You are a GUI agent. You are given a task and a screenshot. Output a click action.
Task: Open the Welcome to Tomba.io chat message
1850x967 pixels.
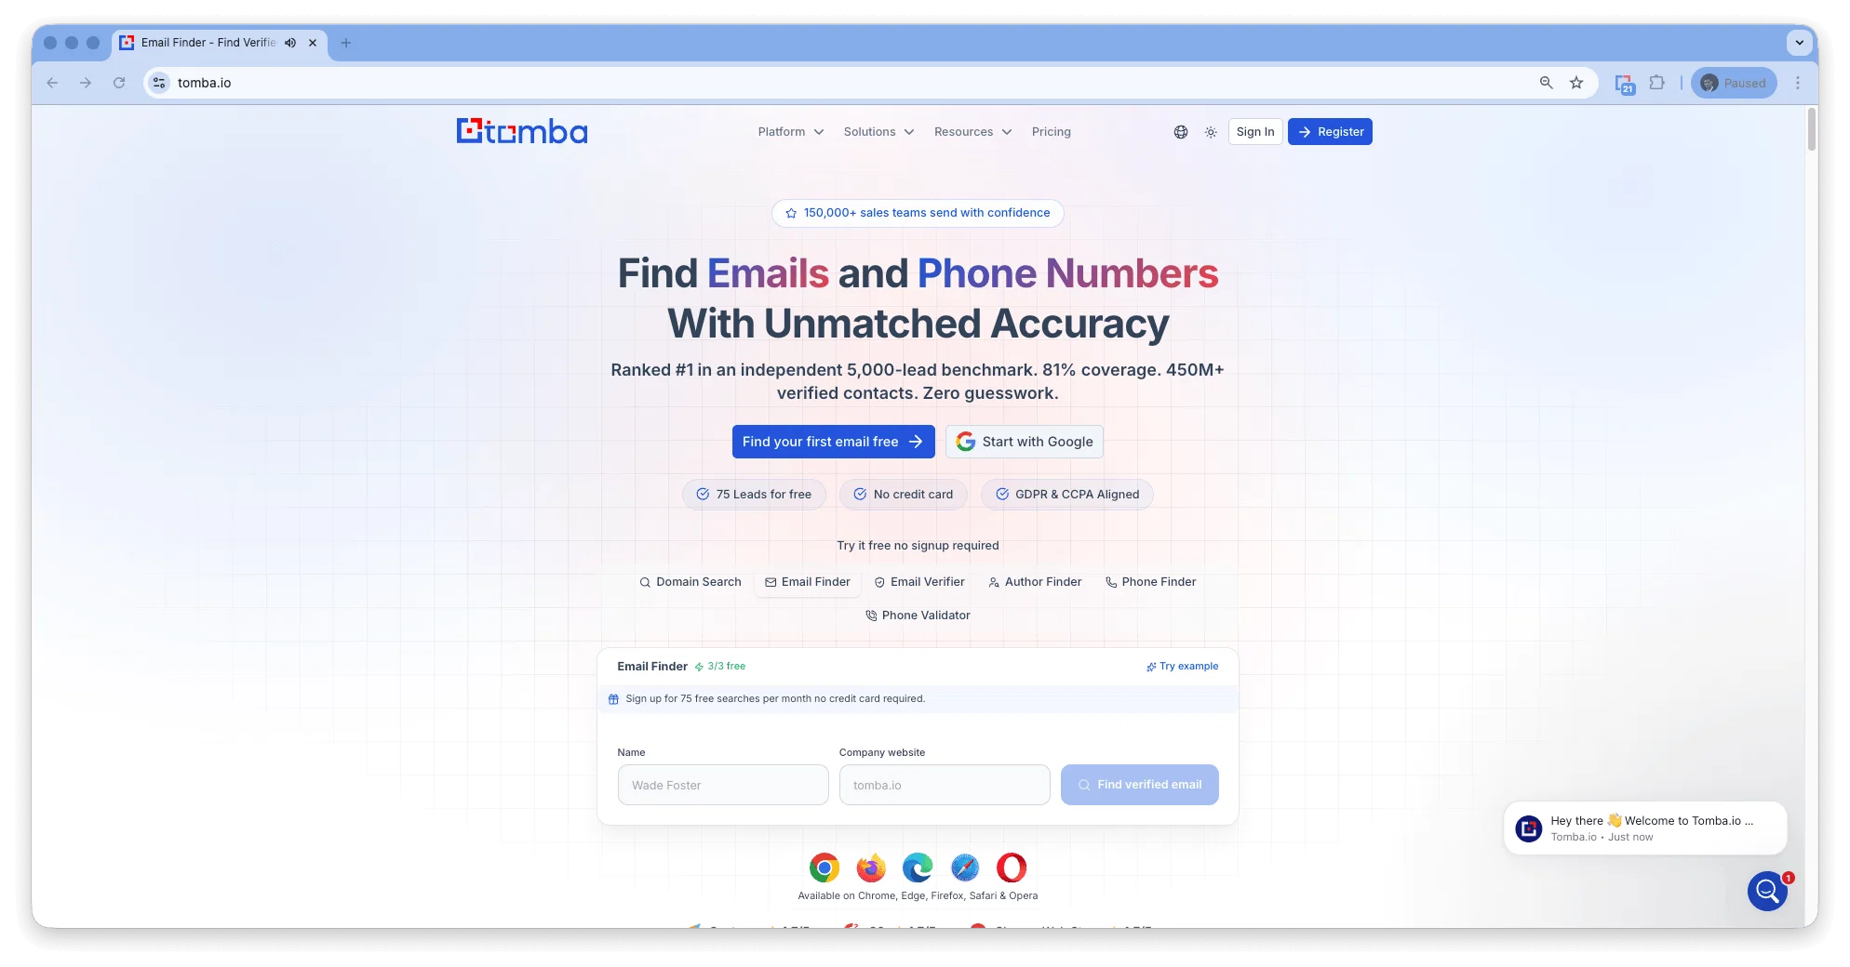click(1645, 828)
